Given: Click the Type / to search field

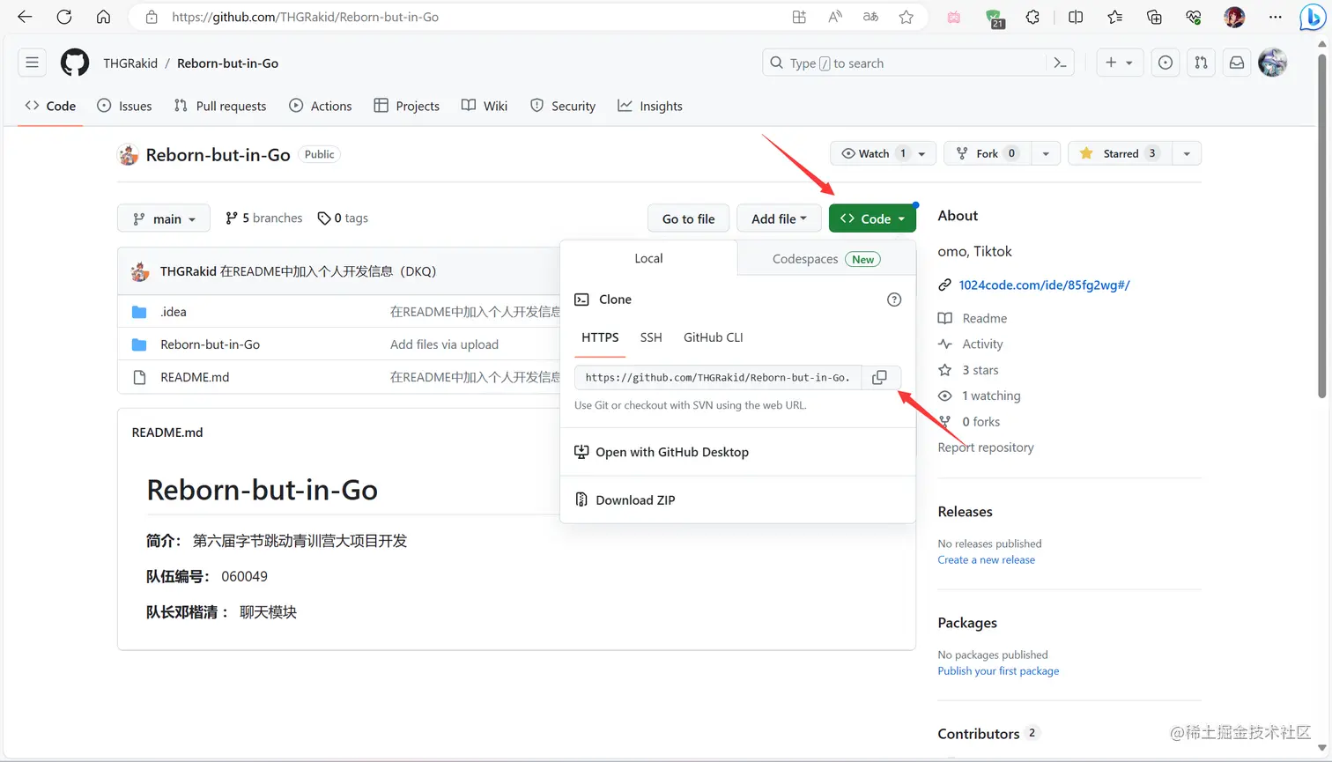Looking at the screenshot, I should (x=903, y=63).
